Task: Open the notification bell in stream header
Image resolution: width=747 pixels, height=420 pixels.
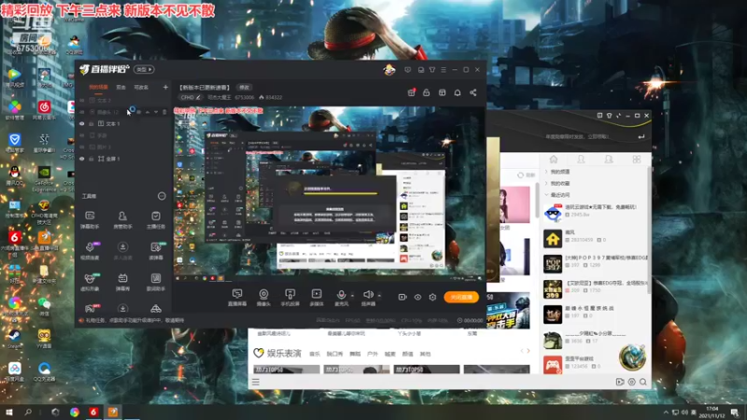Action: coord(458,92)
